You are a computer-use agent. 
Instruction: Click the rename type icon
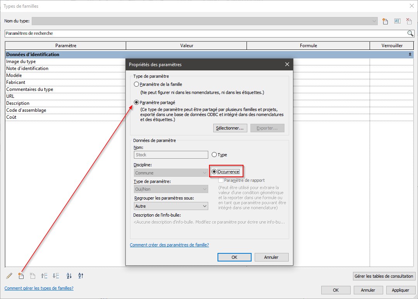[397, 21]
